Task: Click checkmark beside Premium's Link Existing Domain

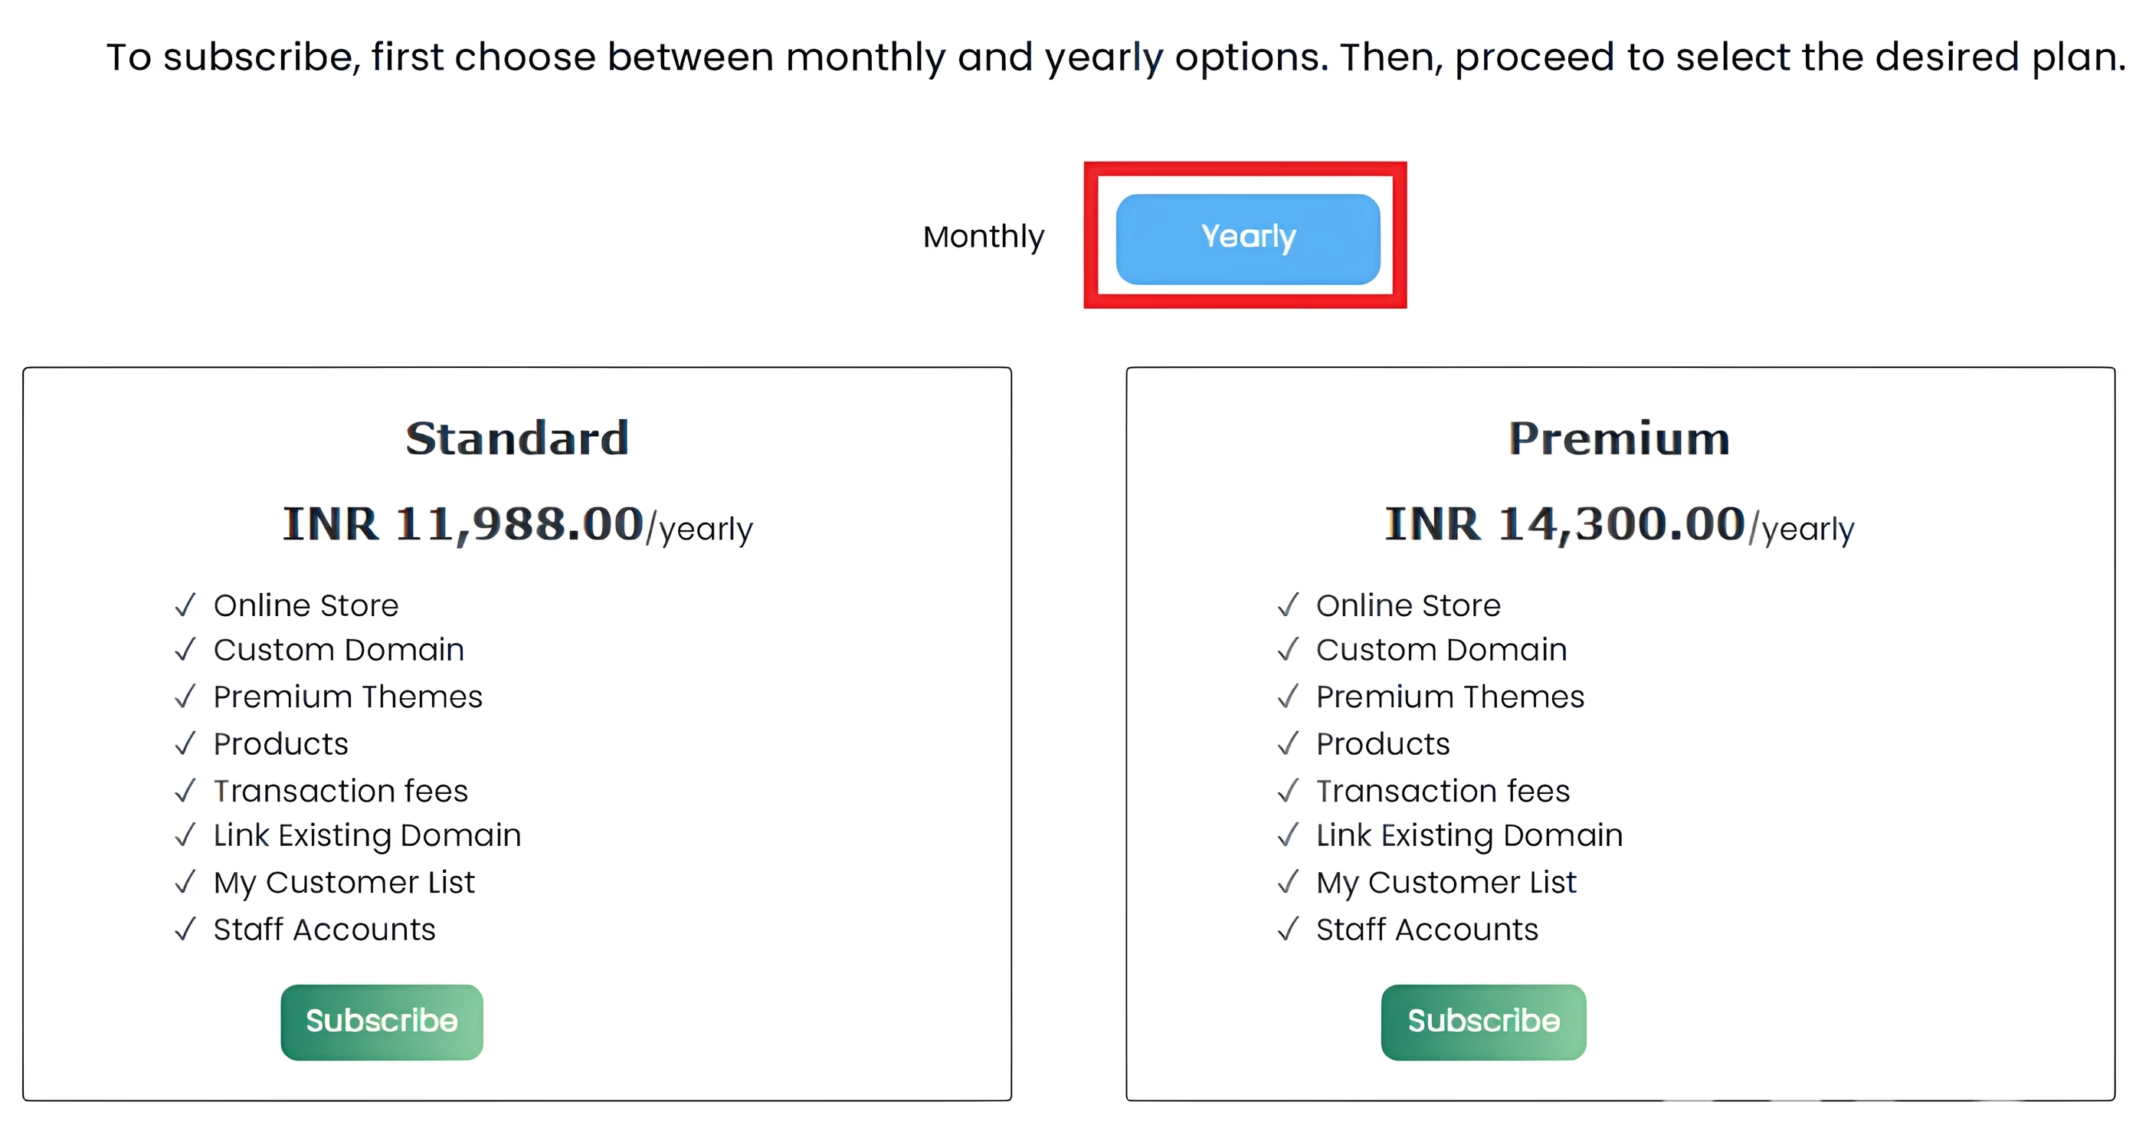Action: pos(1288,835)
